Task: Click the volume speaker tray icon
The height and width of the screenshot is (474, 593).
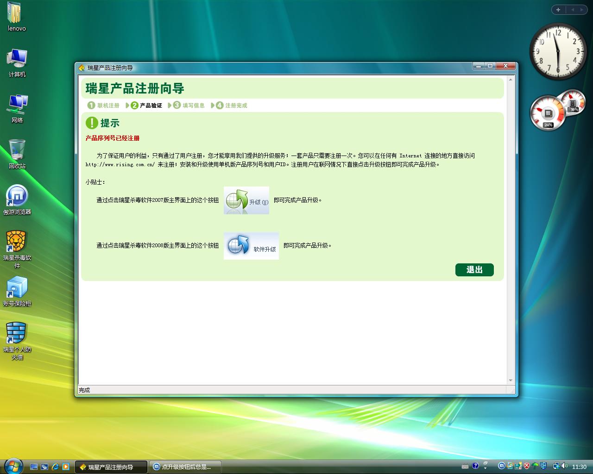Action: point(565,466)
